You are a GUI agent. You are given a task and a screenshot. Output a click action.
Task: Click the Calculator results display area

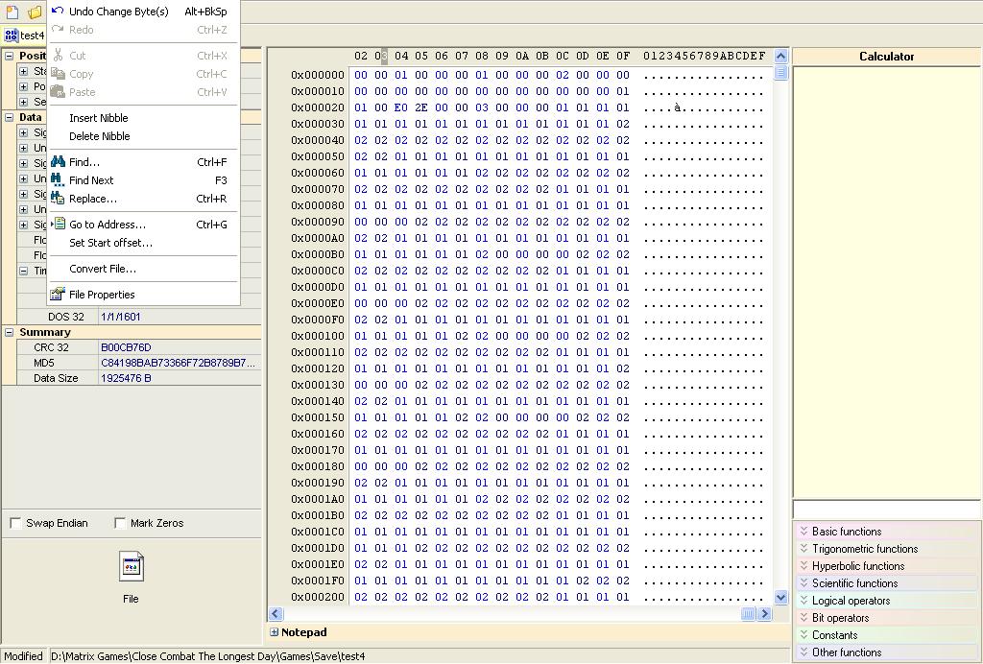click(x=886, y=282)
